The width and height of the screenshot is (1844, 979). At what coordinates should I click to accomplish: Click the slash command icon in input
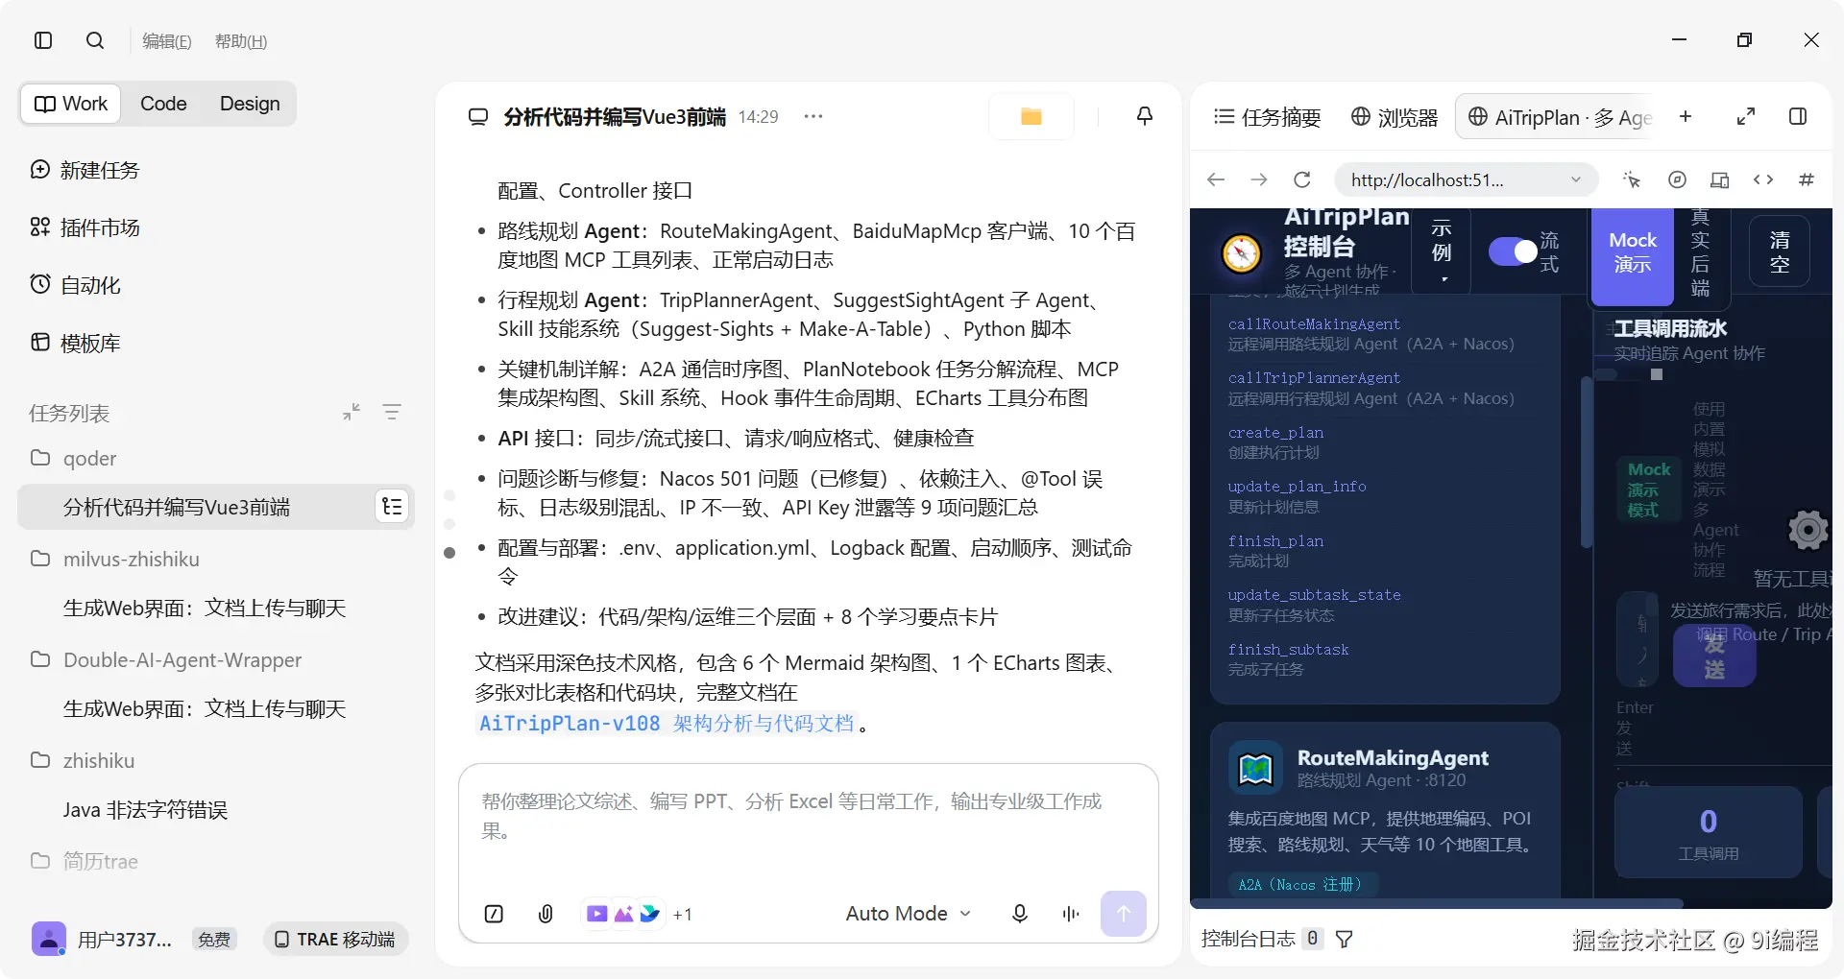(494, 914)
